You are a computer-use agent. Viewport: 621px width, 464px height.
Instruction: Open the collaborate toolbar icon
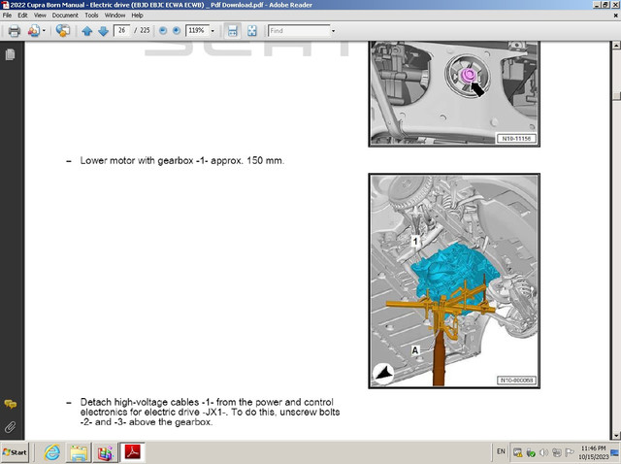(34, 30)
